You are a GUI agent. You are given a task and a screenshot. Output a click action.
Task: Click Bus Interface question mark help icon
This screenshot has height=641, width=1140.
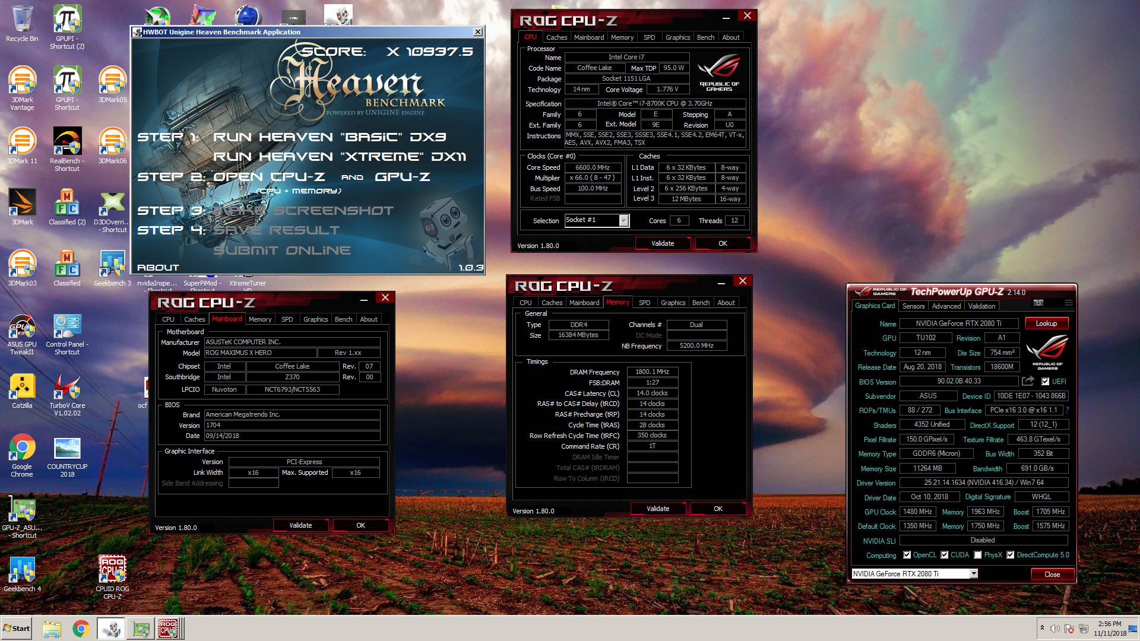[1067, 410]
